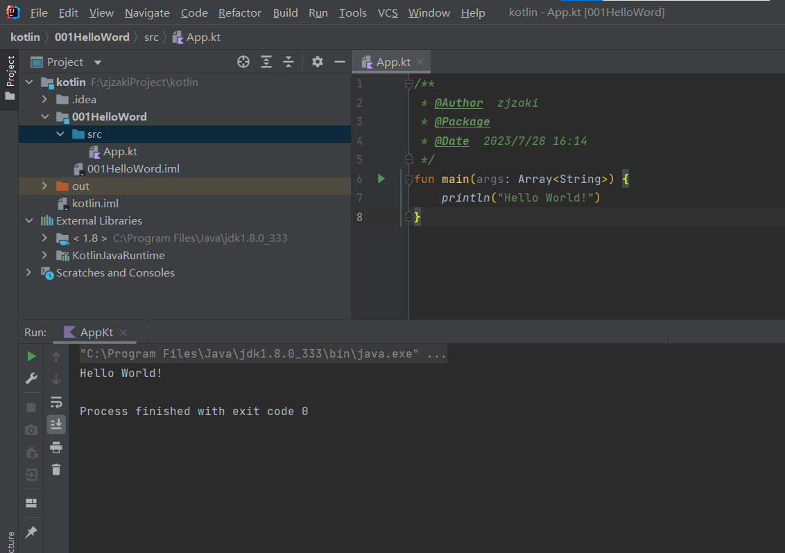Collapse the src folder
This screenshot has height=553, width=785.
60,134
